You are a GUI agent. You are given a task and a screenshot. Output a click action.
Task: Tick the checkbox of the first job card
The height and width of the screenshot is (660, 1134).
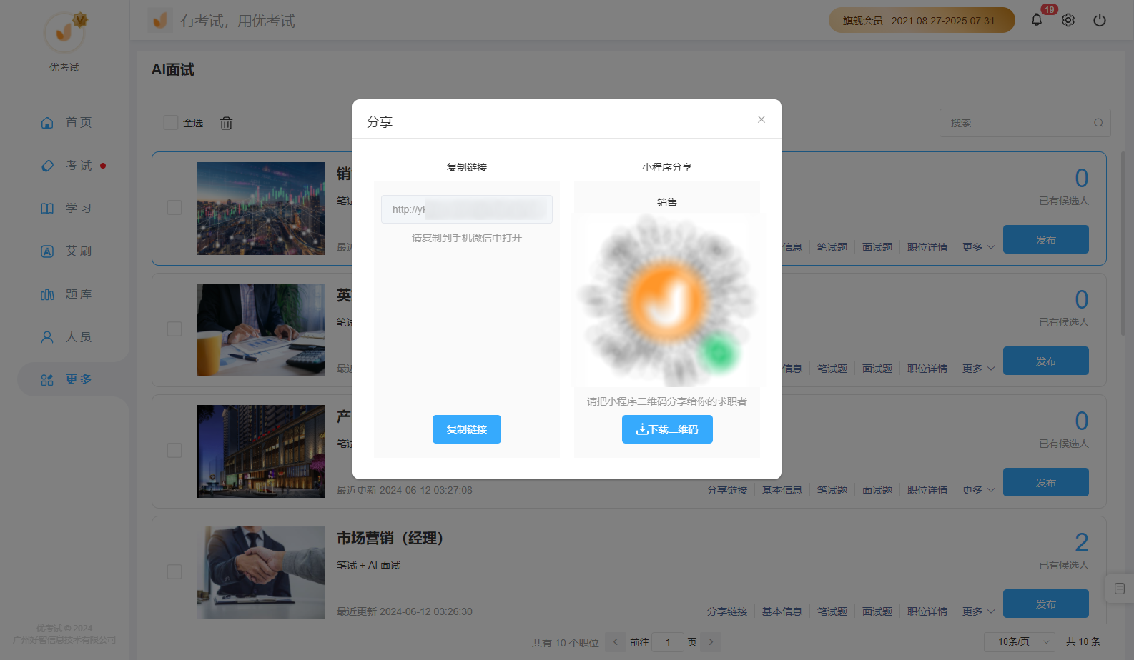point(174,207)
